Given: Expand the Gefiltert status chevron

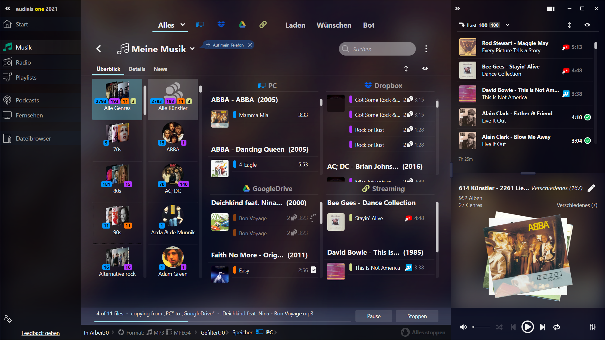Looking at the screenshot, I should (228, 332).
